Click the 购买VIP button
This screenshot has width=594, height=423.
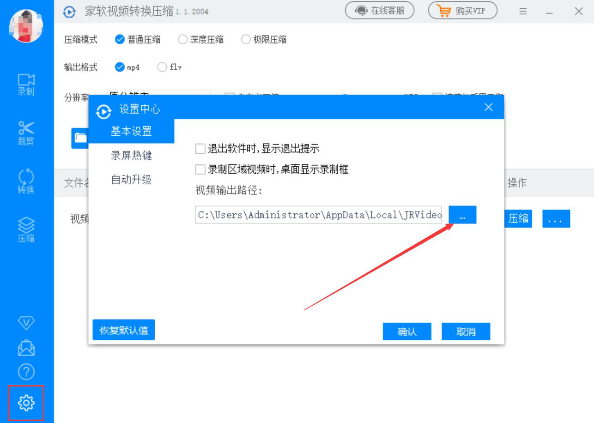(463, 11)
